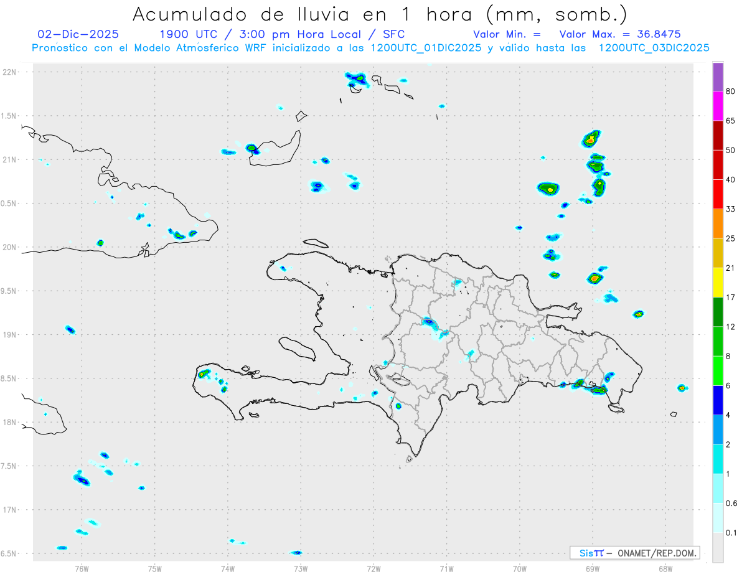This screenshot has width=747, height=577.
Task: Pick the pale cyan swatch between 0.6 and 1
Action: tap(718, 489)
